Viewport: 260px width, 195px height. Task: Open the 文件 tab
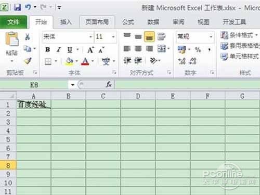14,22
